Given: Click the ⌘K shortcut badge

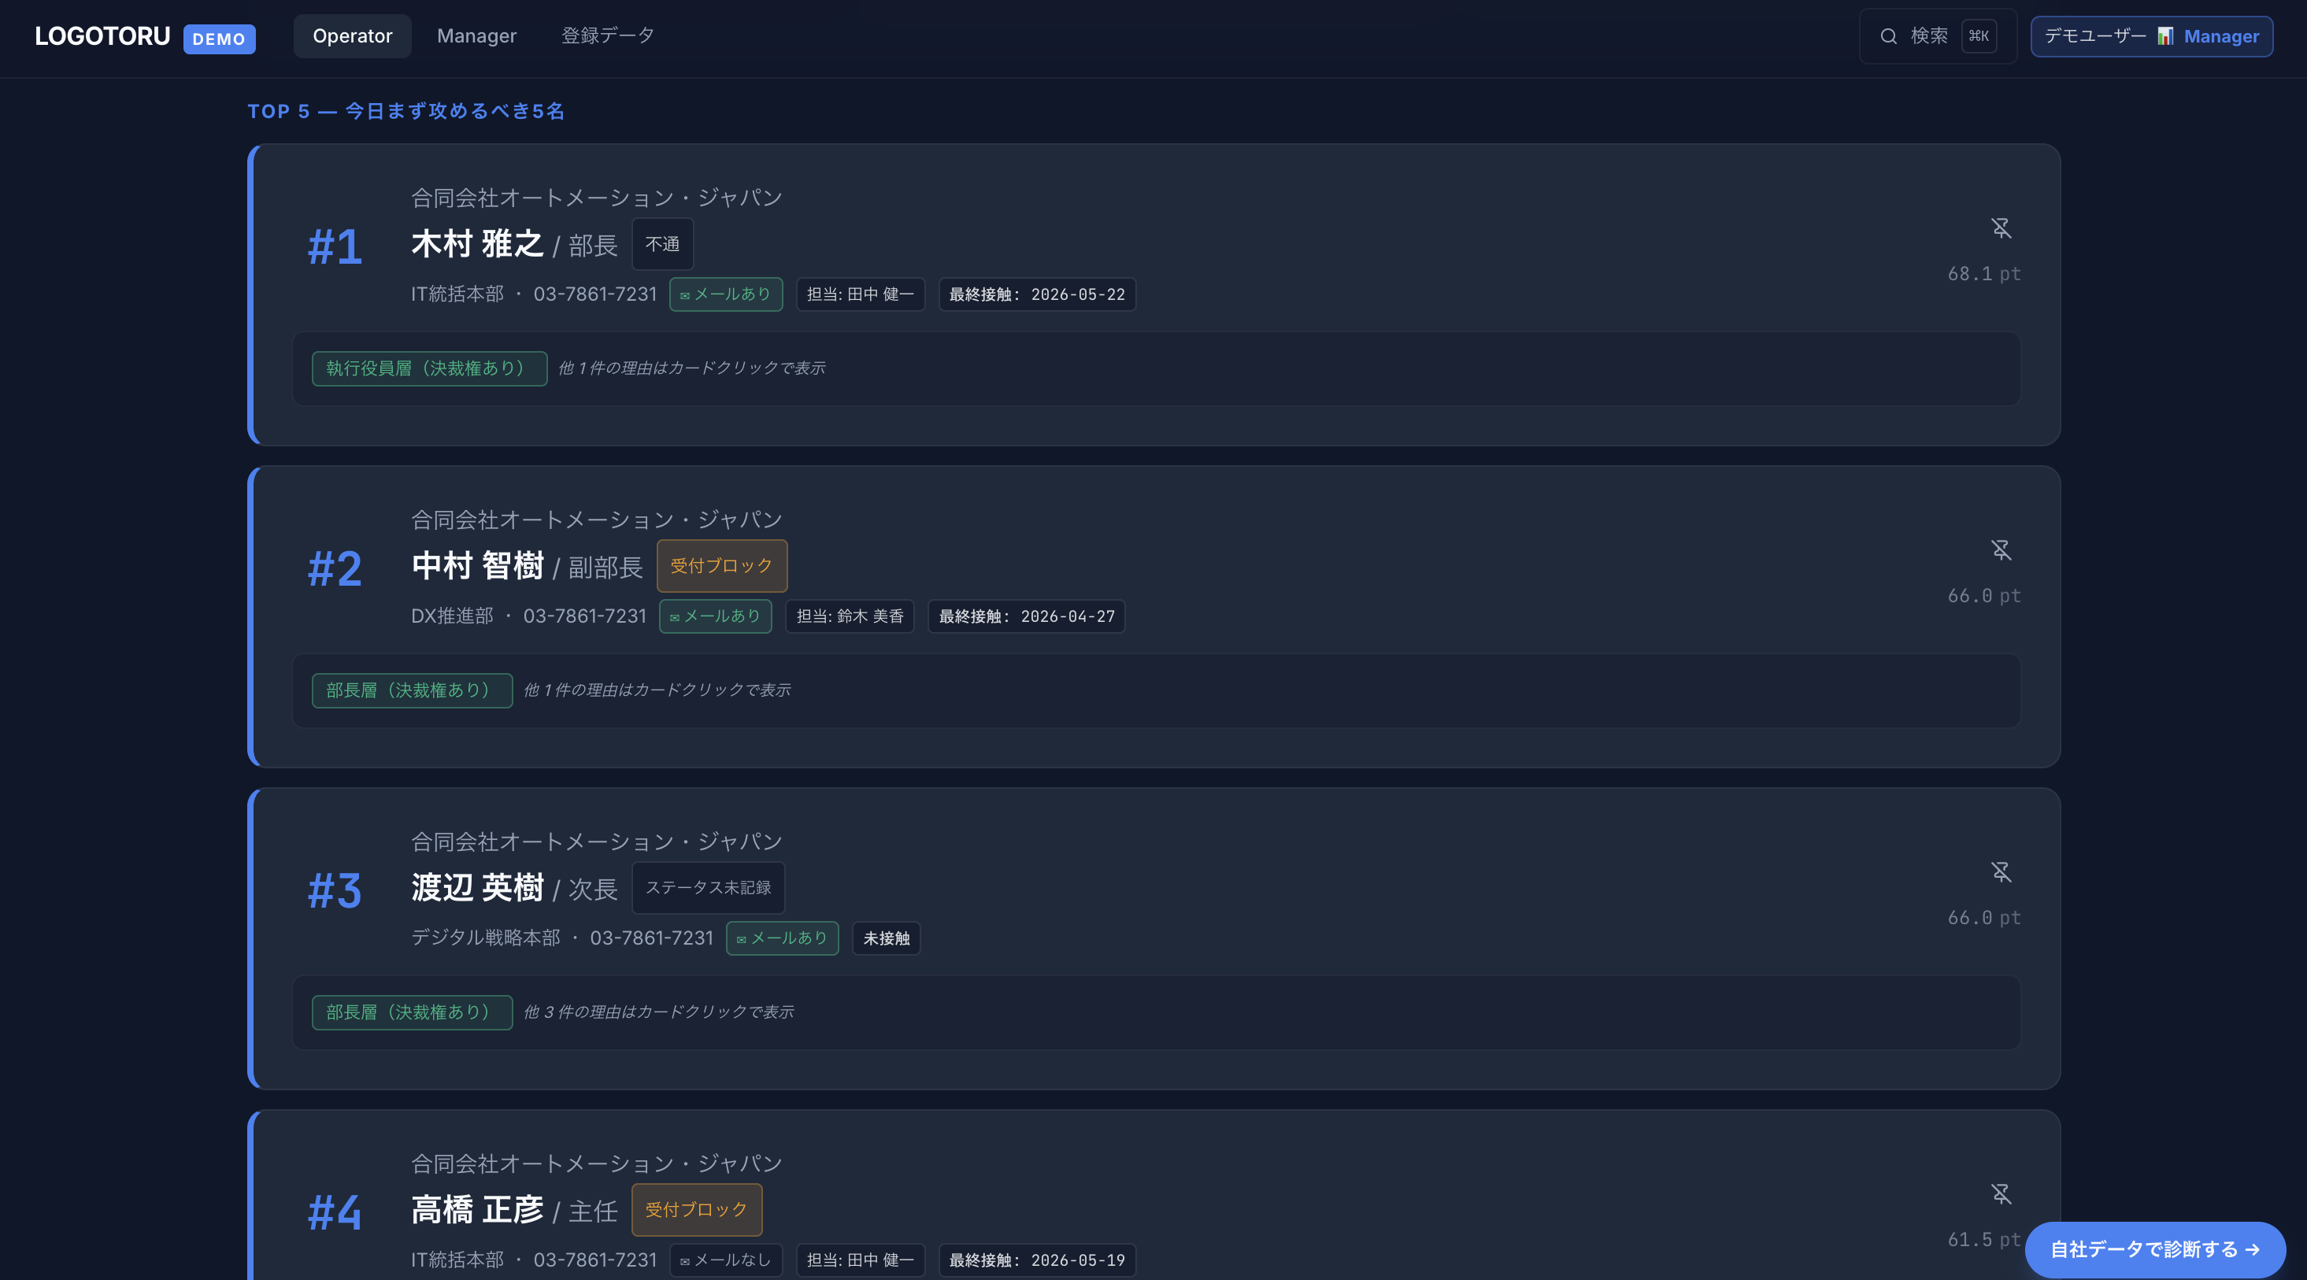Looking at the screenshot, I should [1979, 35].
